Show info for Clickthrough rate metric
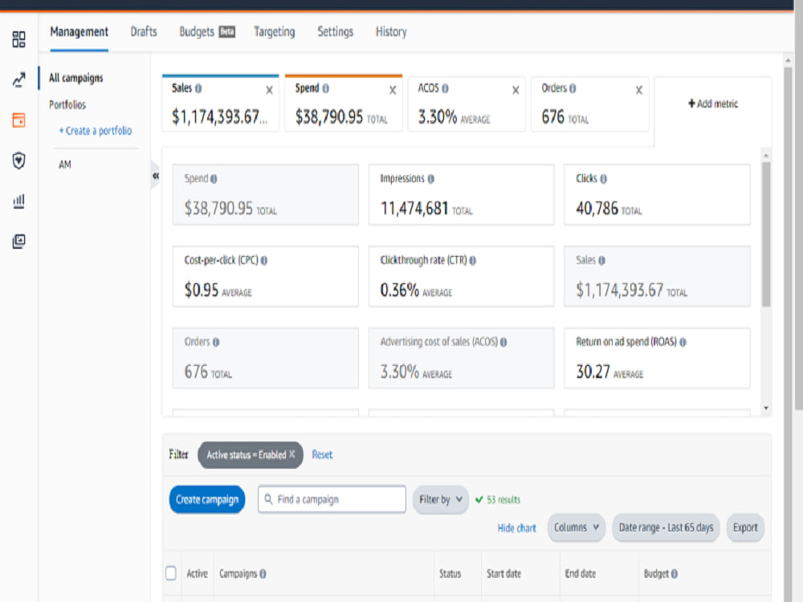This screenshot has height=602, width=803. tap(473, 261)
